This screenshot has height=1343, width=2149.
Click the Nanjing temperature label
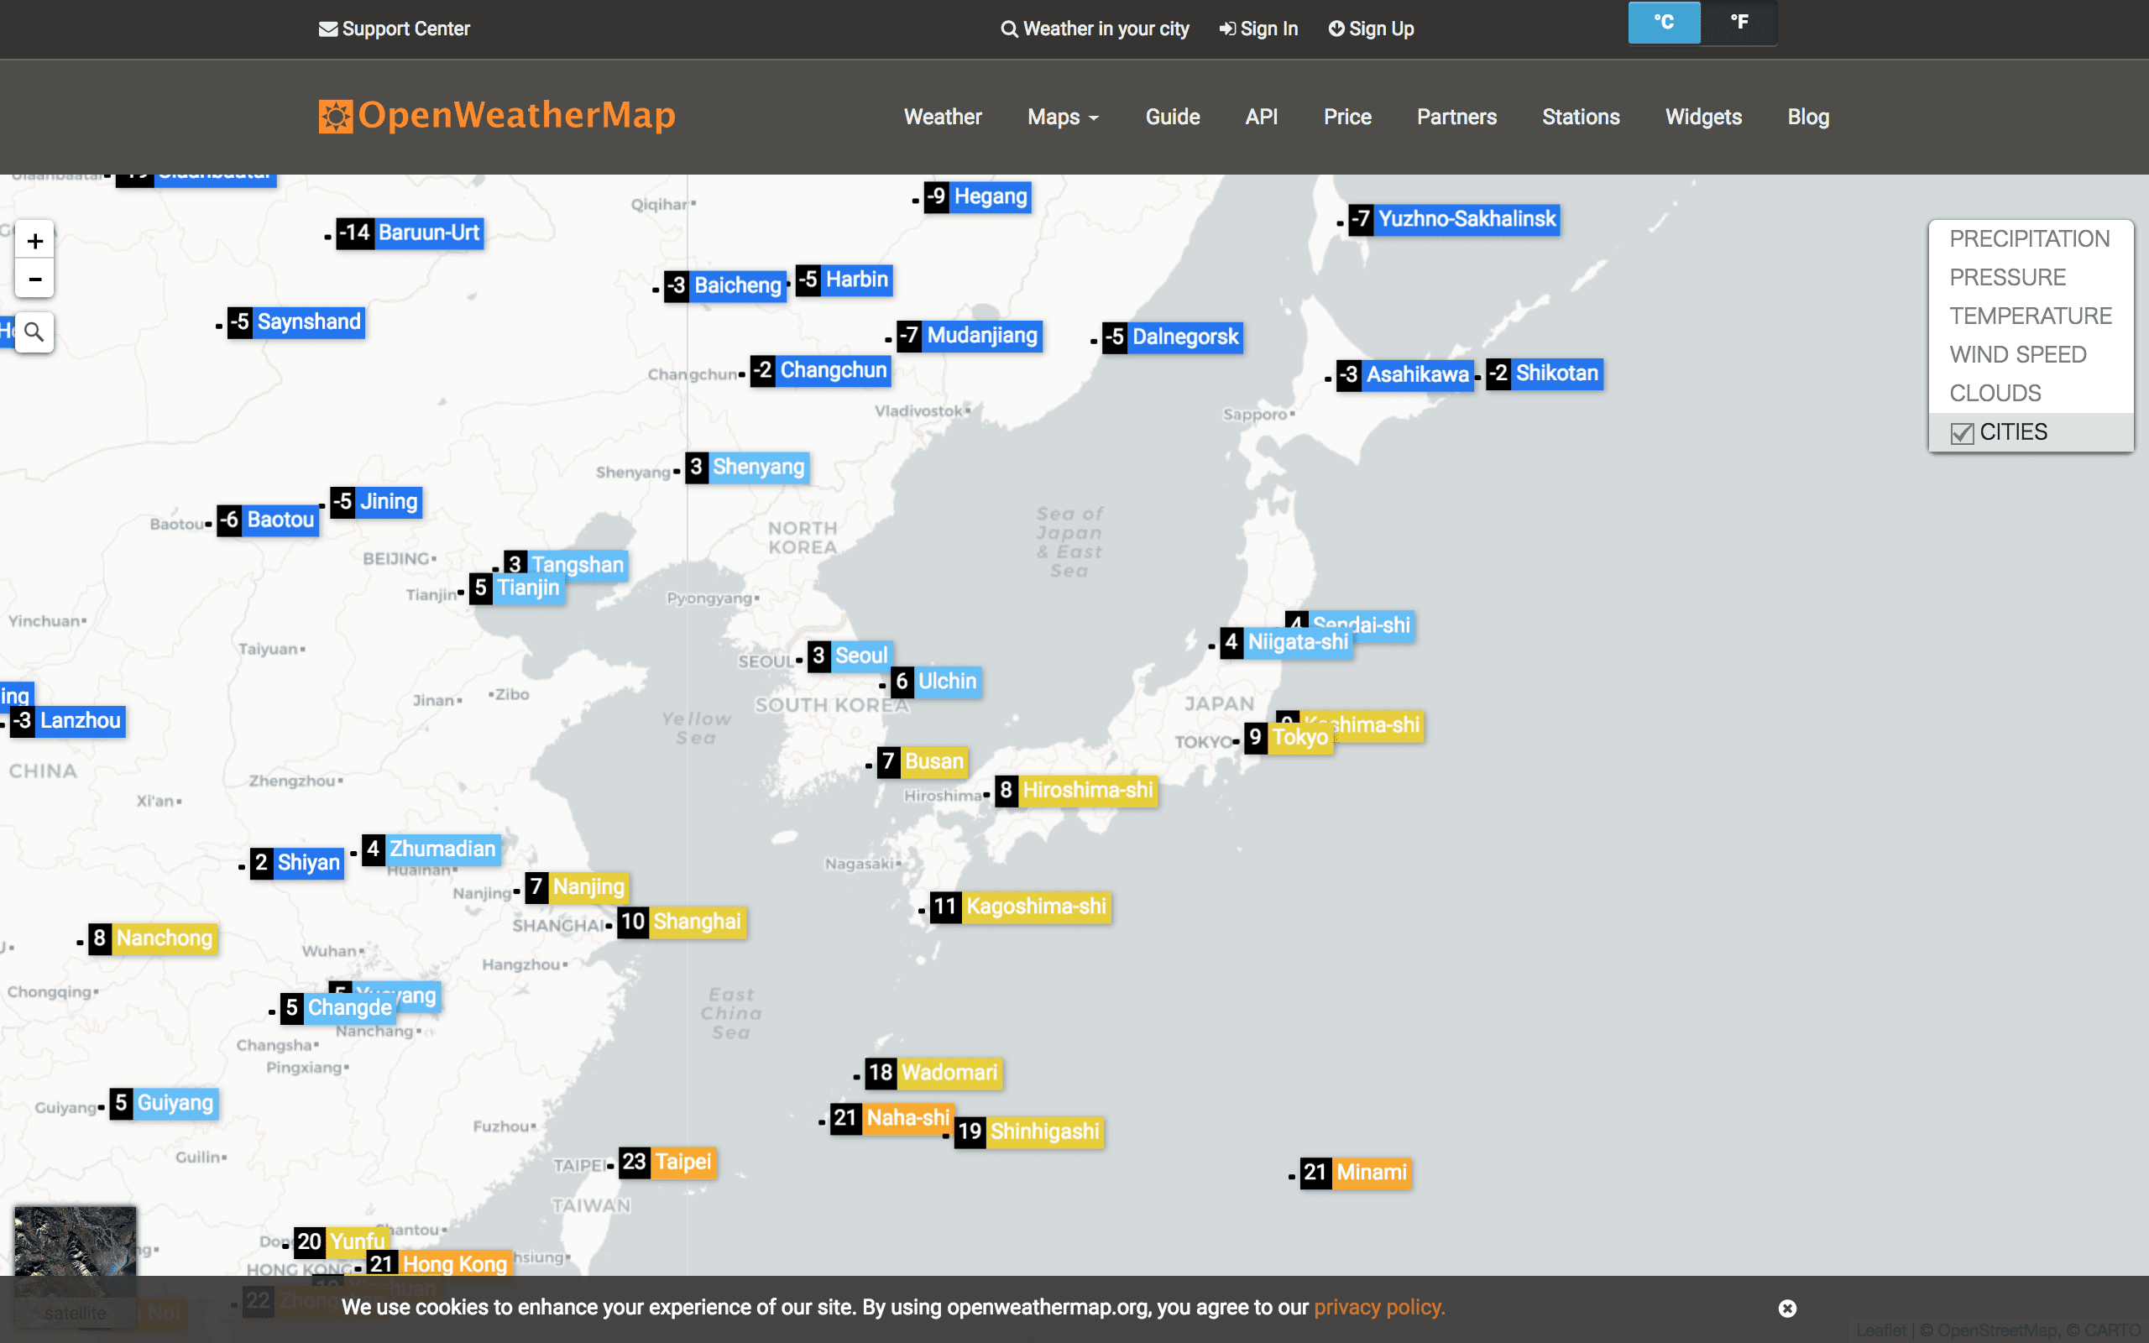[x=578, y=887]
